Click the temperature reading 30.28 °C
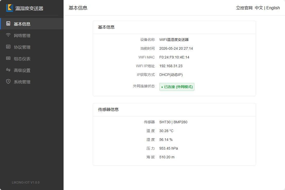Screen dimensions: 285x190 (x=166, y=131)
